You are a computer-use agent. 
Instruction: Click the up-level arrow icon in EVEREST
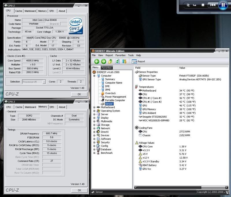[110, 61]
